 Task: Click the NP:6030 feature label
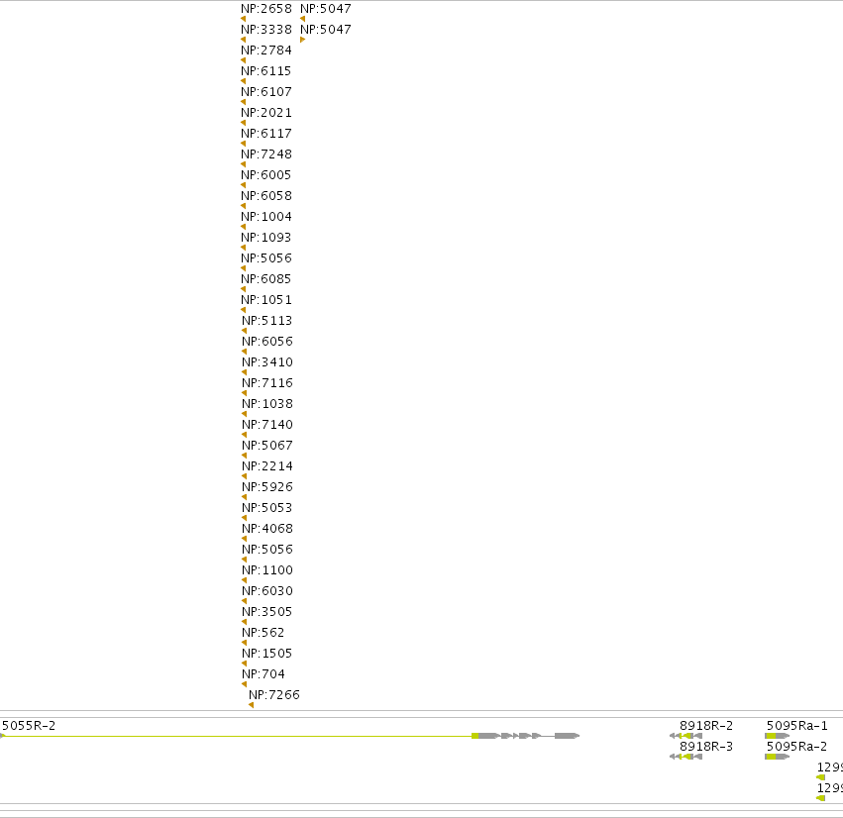(x=267, y=591)
